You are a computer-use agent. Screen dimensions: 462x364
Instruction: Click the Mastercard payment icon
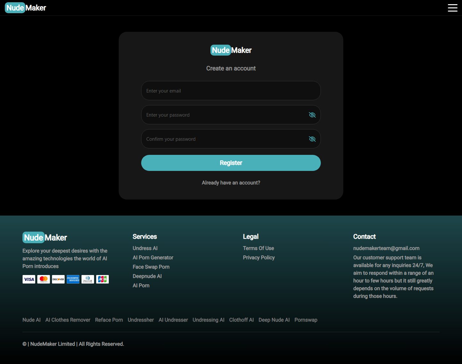point(44,279)
